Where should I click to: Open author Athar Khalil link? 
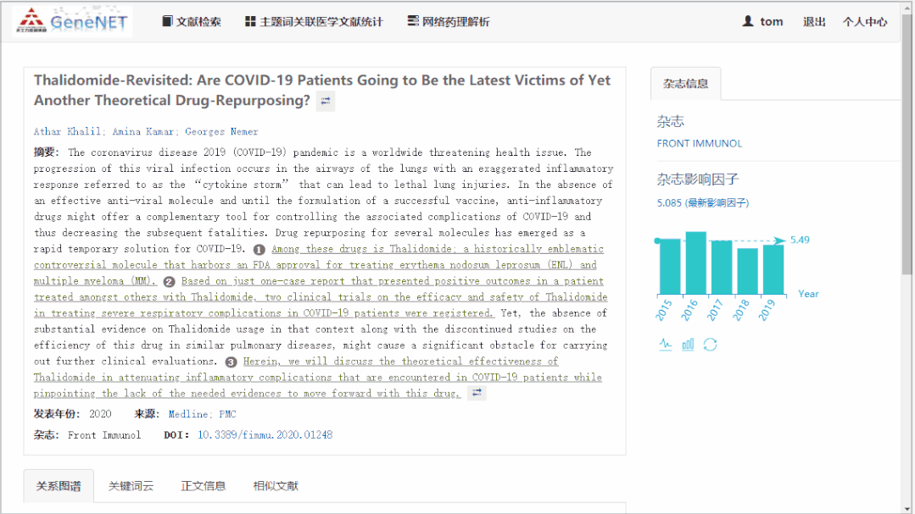[x=66, y=132]
